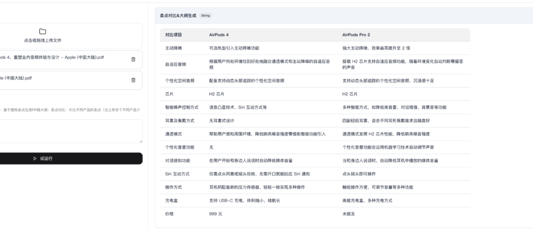
Task: Click the 四副硅胶耳塞 cell
Action: (x=386, y=120)
